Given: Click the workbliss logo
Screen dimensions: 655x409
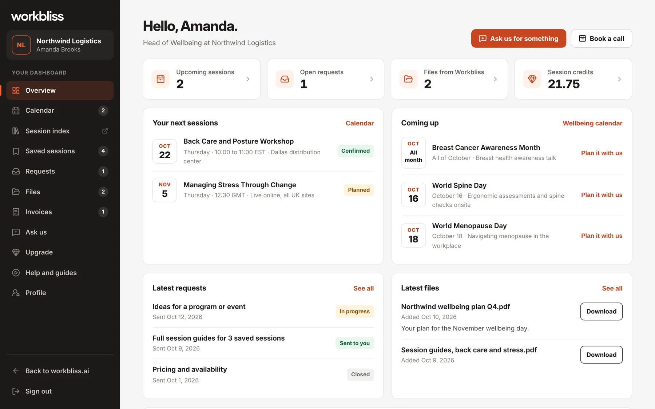Looking at the screenshot, I should click(x=37, y=16).
